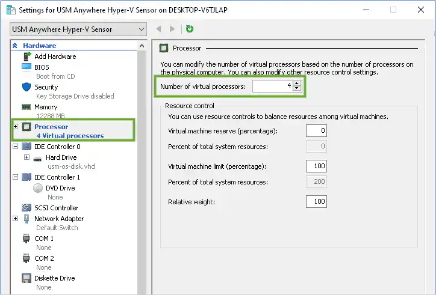Click the Relative weight field
Screen dimensions: 436x295
(x=316, y=201)
